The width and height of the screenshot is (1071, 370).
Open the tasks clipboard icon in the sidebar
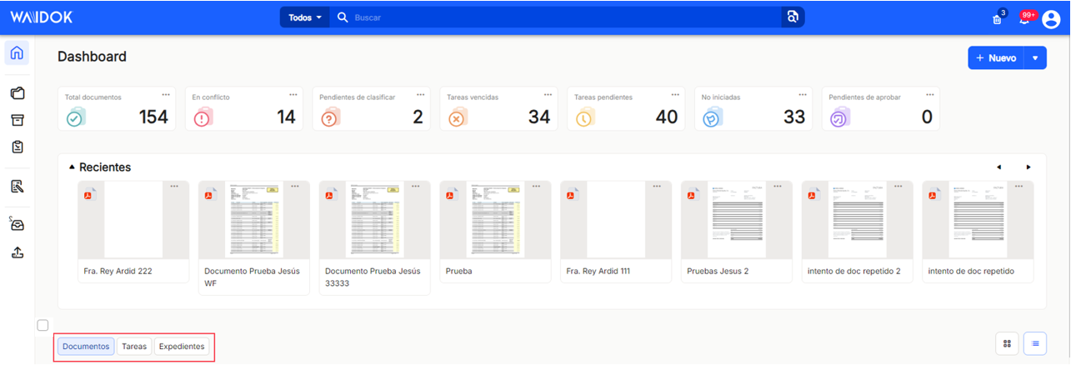pyautogui.click(x=17, y=147)
